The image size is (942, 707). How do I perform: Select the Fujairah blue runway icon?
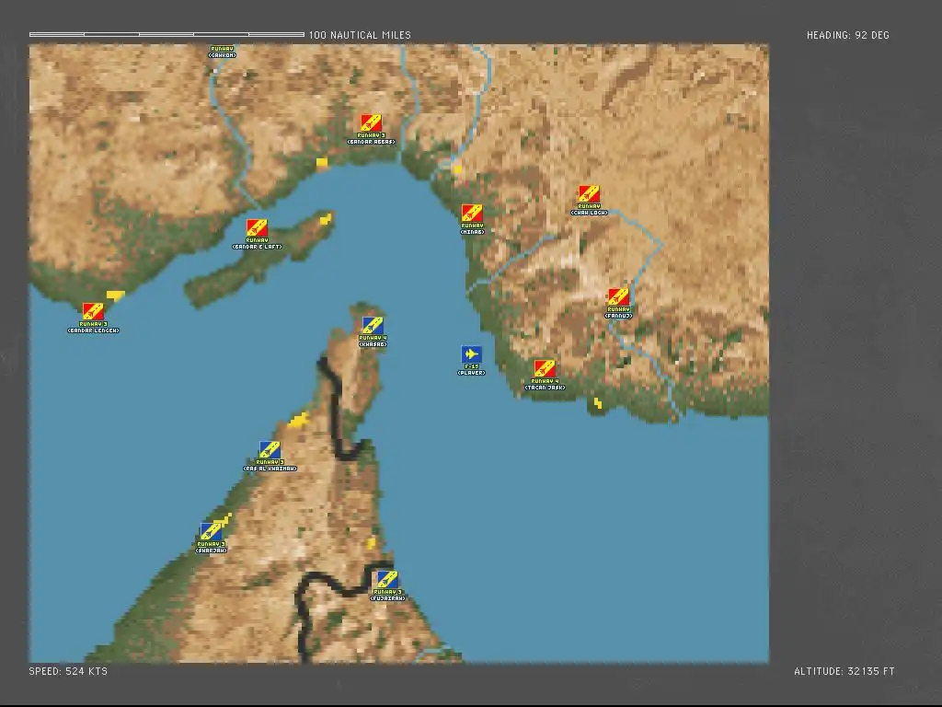pos(387,580)
